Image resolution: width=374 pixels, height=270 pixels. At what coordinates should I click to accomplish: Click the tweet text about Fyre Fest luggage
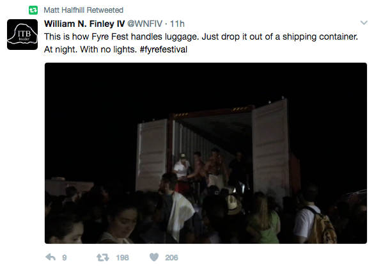(x=201, y=43)
